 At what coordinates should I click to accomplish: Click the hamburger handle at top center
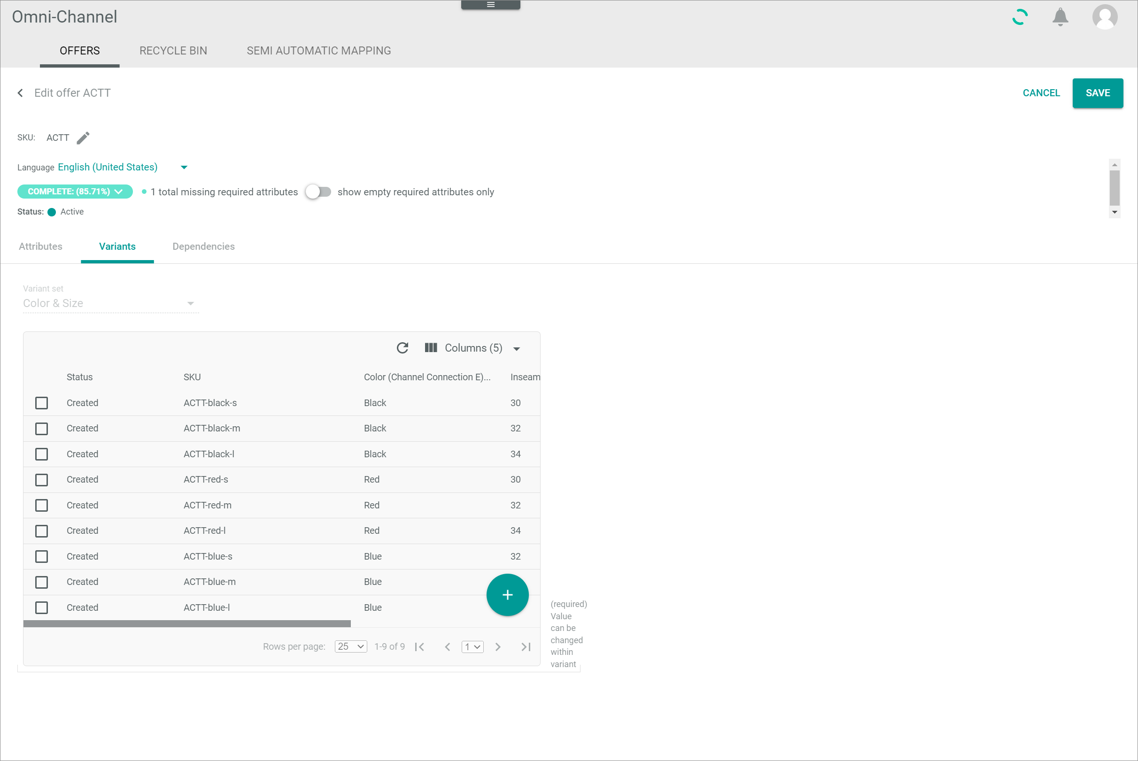click(490, 5)
